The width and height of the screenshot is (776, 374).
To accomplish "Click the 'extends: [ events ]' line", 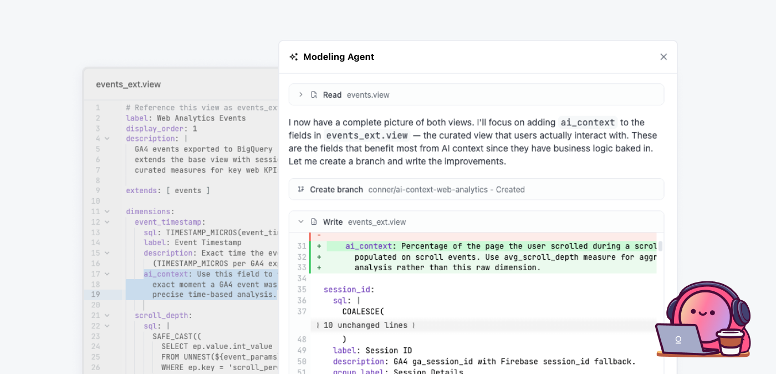I will pyautogui.click(x=168, y=190).
